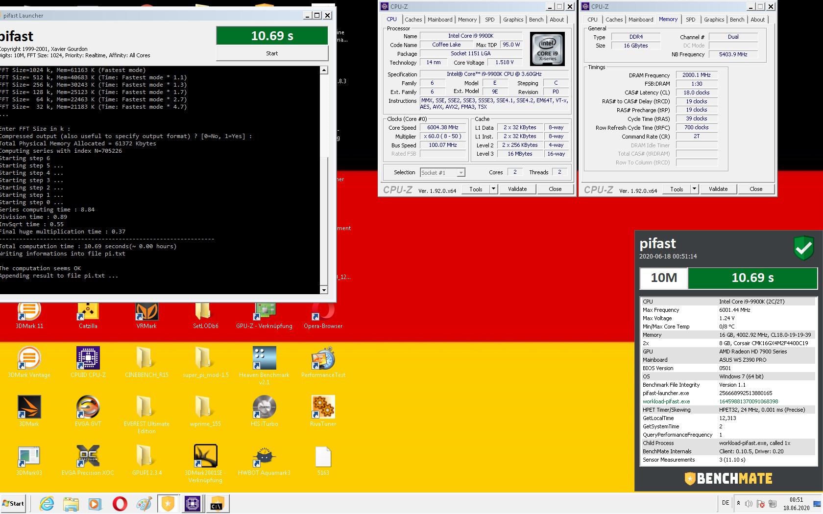Launch 3DMark03 shortcut
The height and width of the screenshot is (514, 823).
click(29, 460)
